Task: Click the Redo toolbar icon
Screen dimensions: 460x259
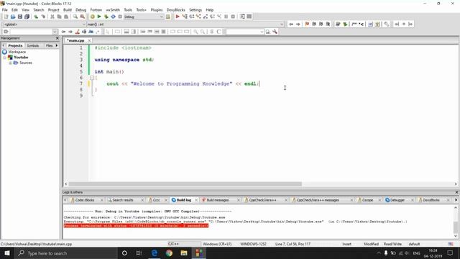Action: click(43, 17)
